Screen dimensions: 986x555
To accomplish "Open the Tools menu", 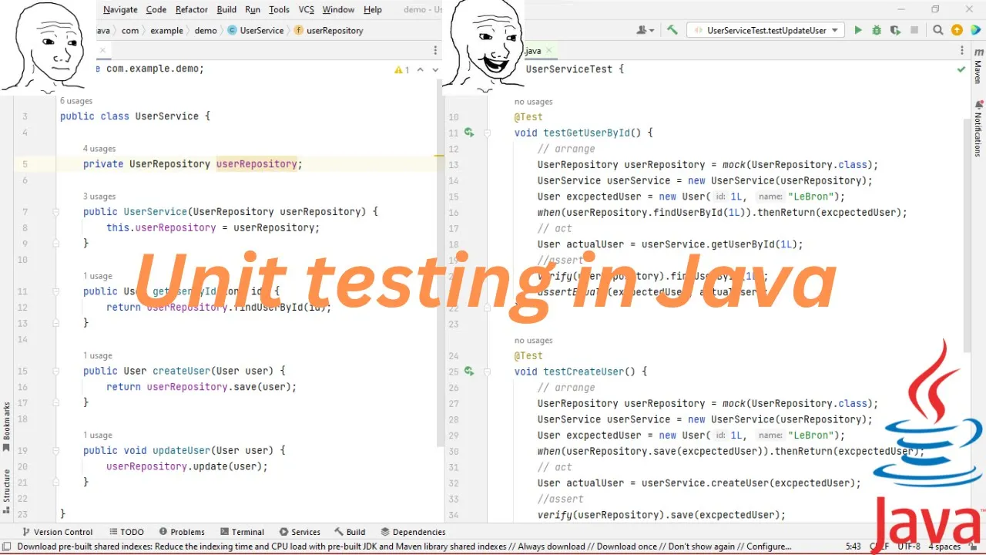I will [x=279, y=9].
